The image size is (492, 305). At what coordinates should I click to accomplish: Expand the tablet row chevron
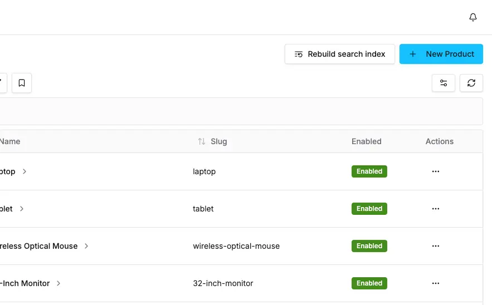tap(22, 209)
